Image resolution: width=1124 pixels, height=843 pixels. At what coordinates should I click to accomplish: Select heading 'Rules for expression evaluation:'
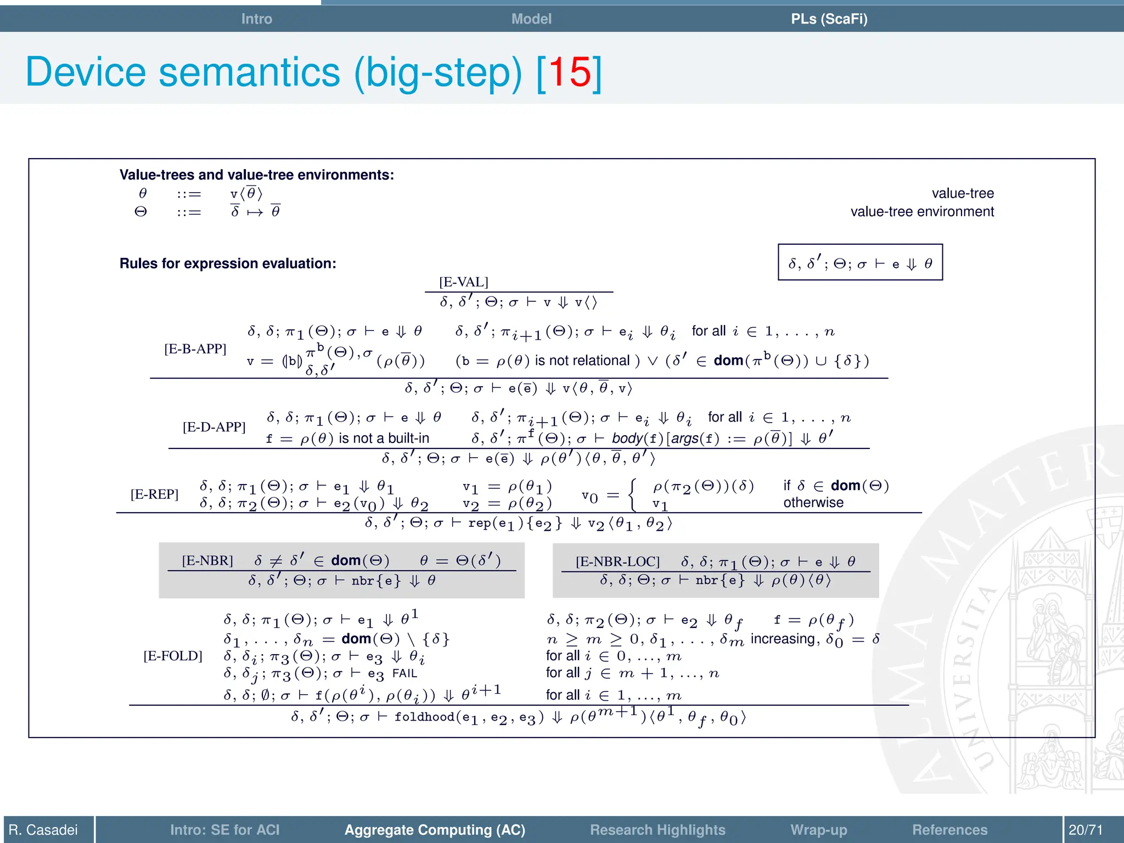(x=228, y=263)
